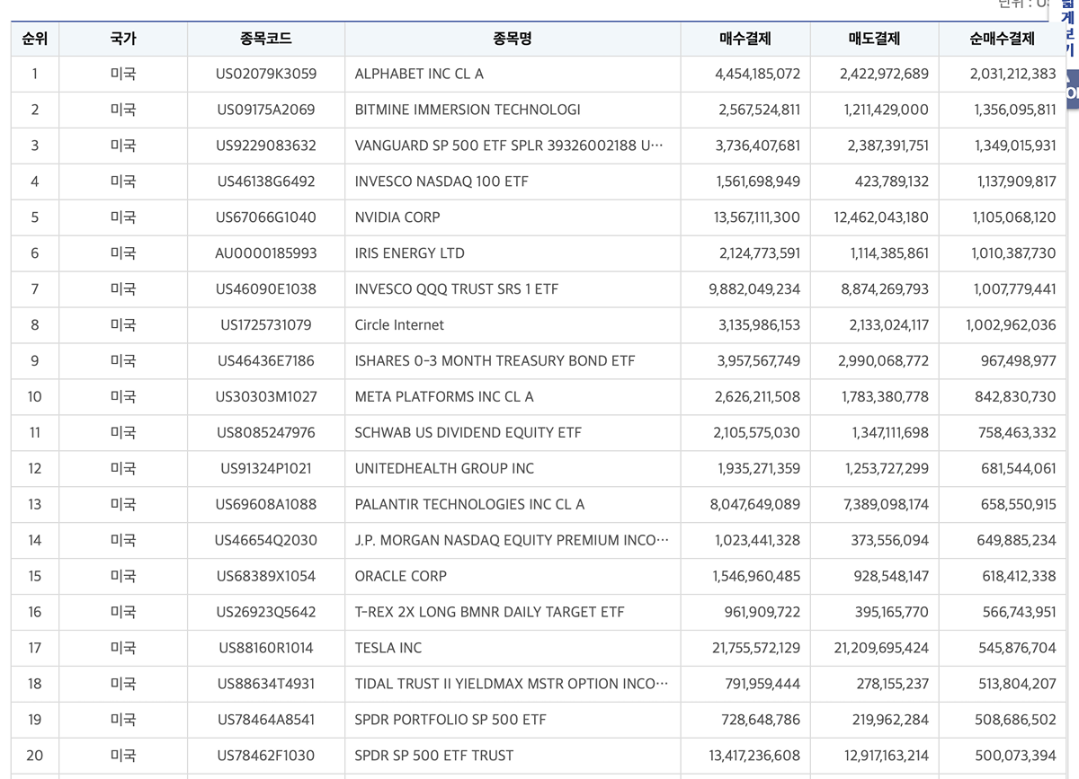Image resolution: width=1079 pixels, height=779 pixels.
Task: Click the truncated VANGUARD SP 500 ETF name
Action: coord(511,146)
